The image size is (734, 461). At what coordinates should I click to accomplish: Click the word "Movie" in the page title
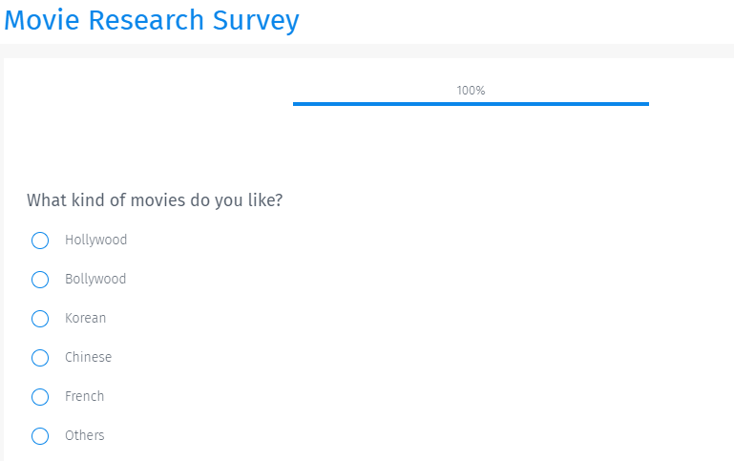click(43, 20)
